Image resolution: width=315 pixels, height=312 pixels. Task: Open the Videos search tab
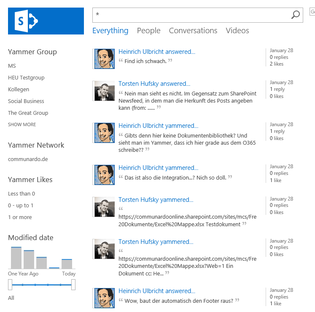click(x=237, y=31)
